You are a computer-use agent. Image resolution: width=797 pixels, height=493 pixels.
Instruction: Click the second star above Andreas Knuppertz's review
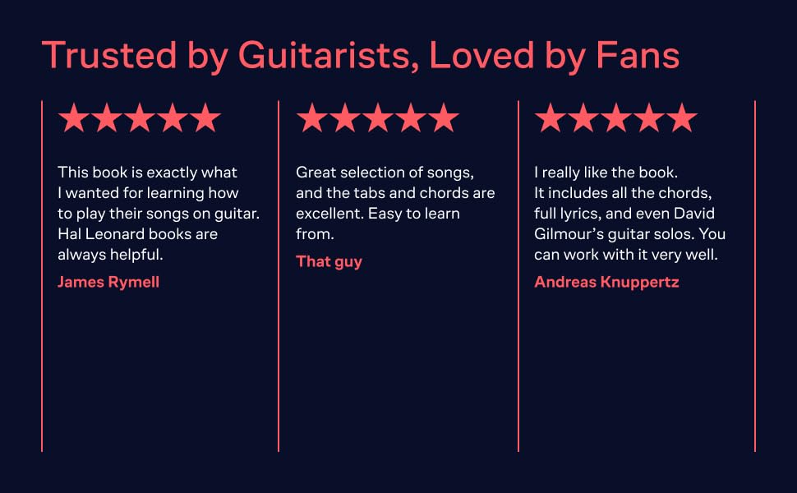[x=583, y=118]
